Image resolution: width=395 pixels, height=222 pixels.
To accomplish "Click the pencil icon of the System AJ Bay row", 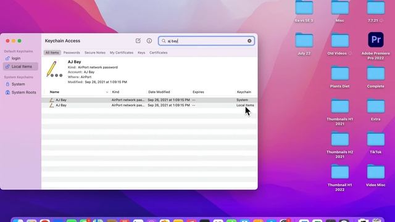I will coord(52,100).
